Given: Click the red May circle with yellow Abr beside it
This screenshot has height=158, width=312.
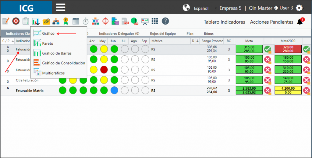Looking at the screenshot, I should coord(104,70).
